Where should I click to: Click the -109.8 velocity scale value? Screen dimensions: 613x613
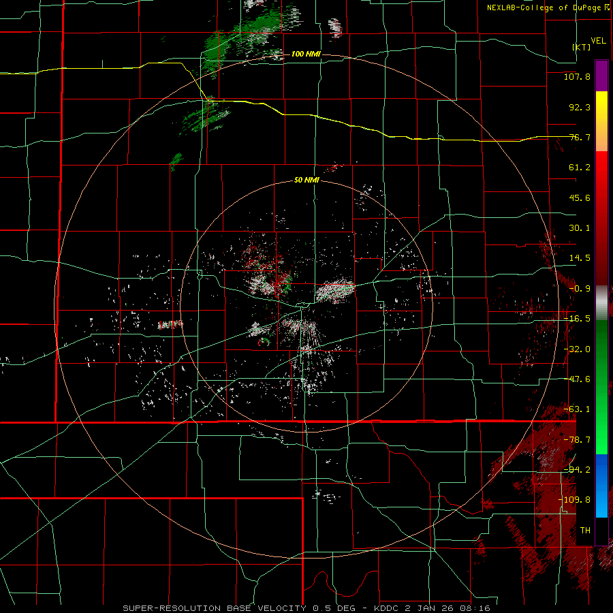click(x=574, y=500)
